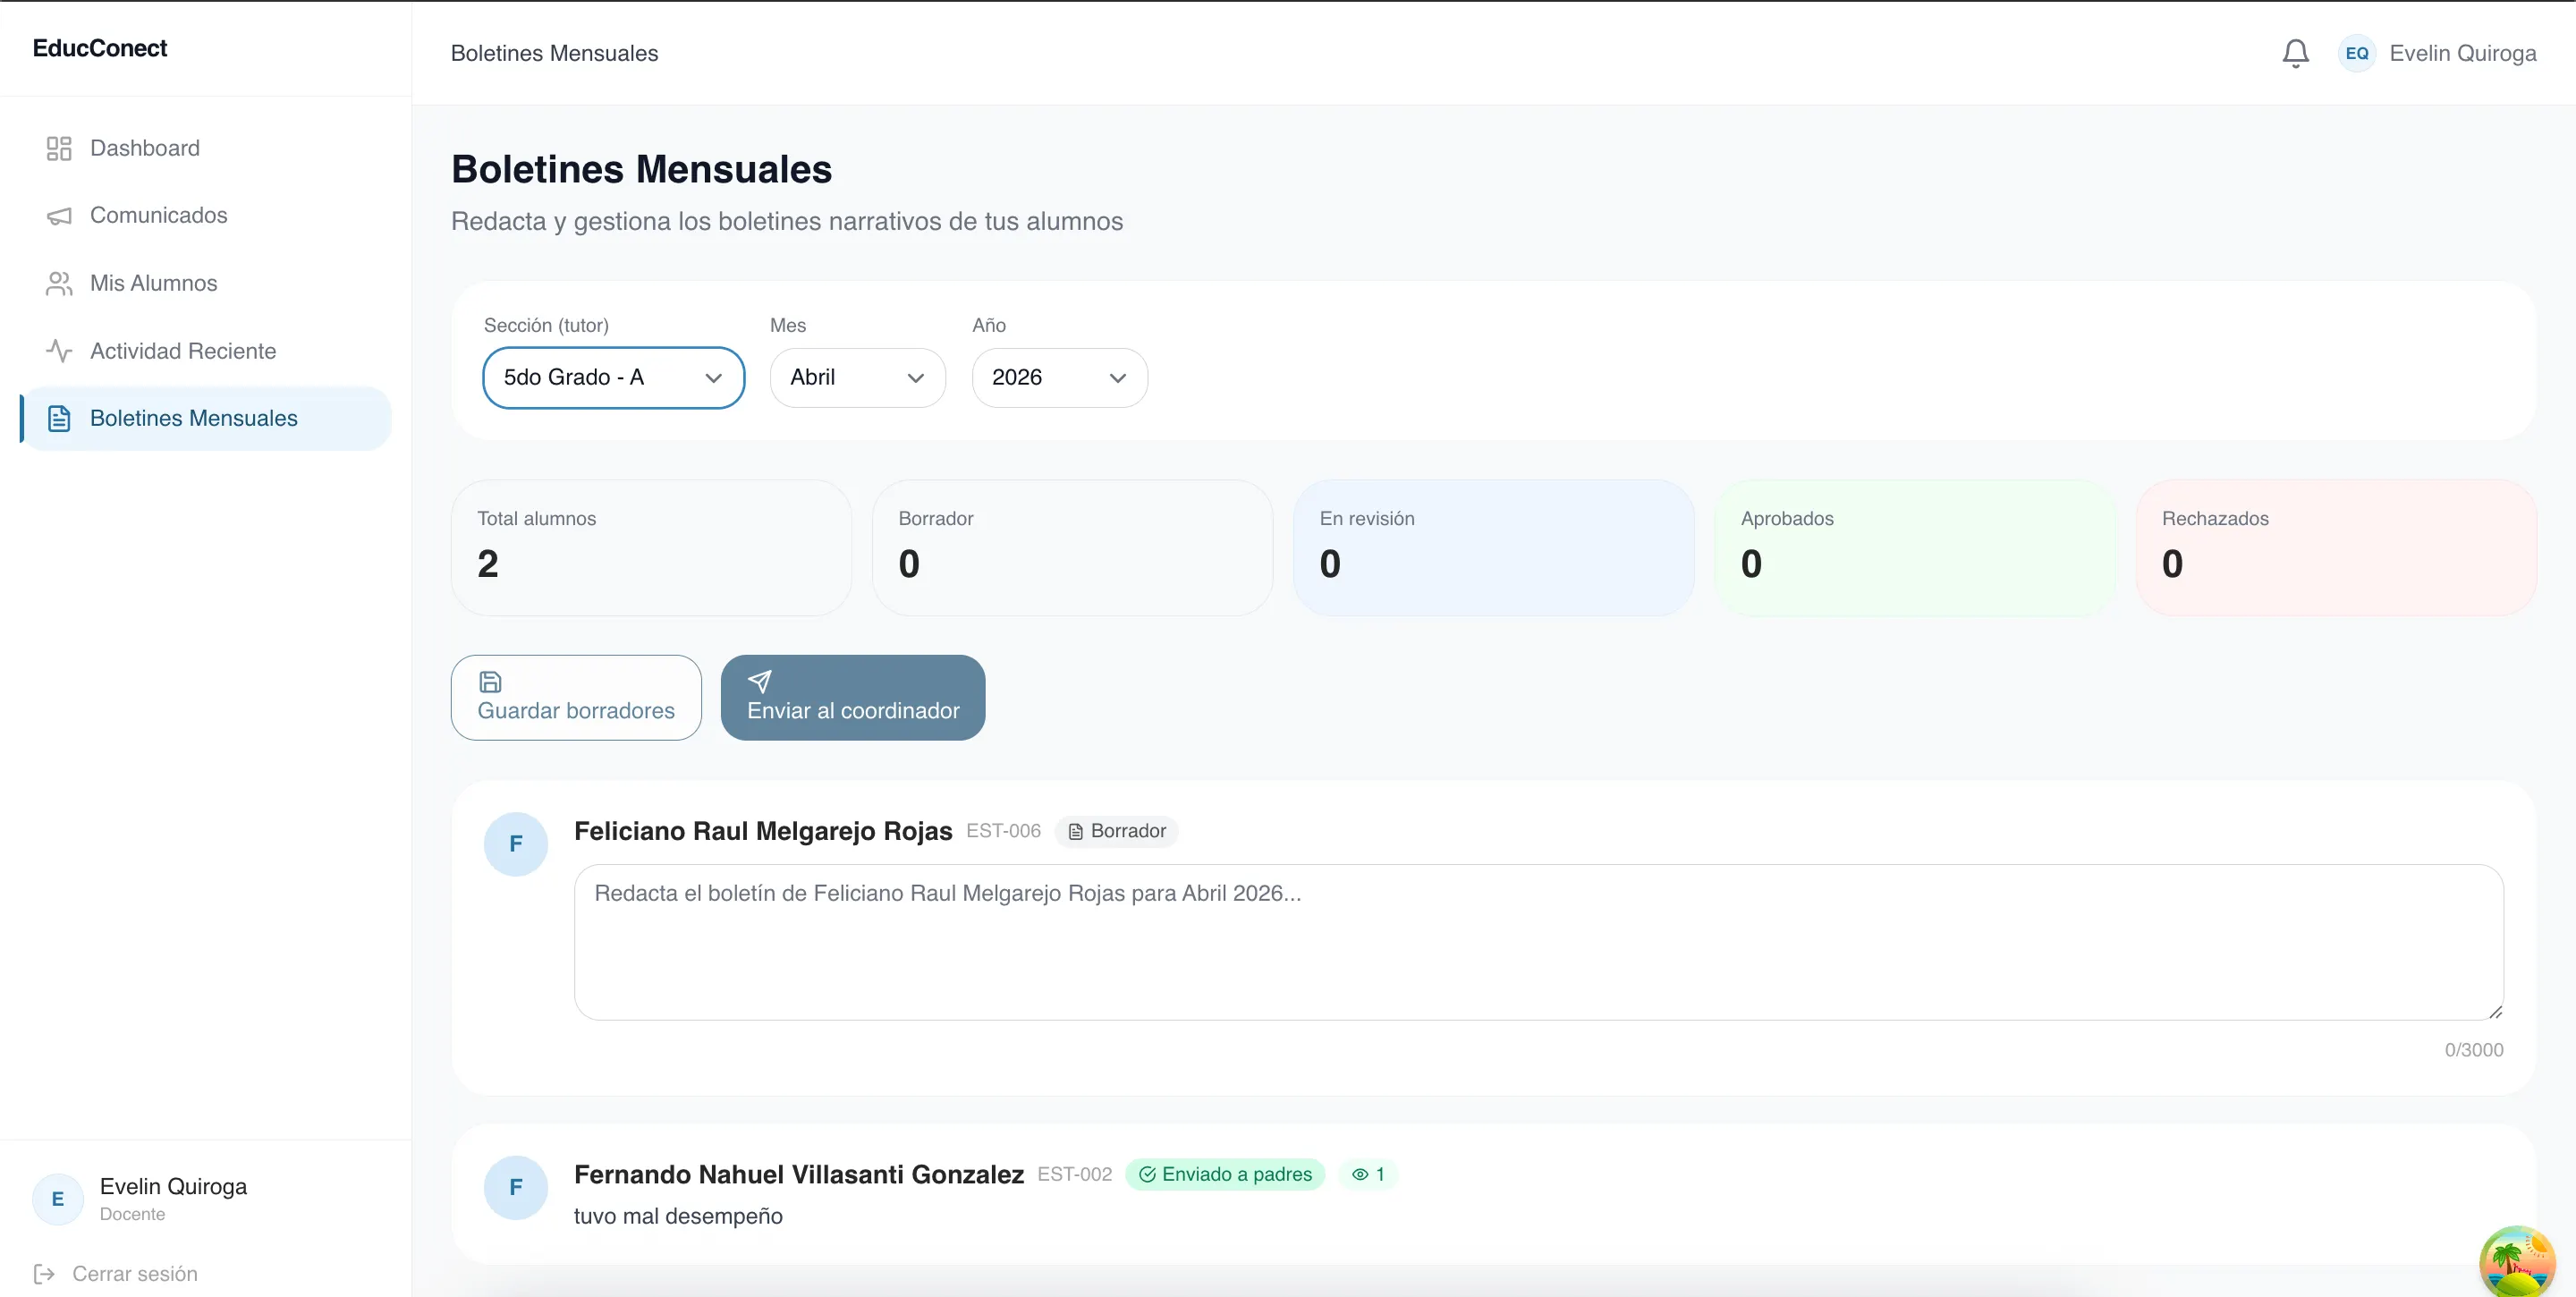Click the Comunicados megaphone icon
Screen dimensions: 2576x1297
click(x=59, y=216)
